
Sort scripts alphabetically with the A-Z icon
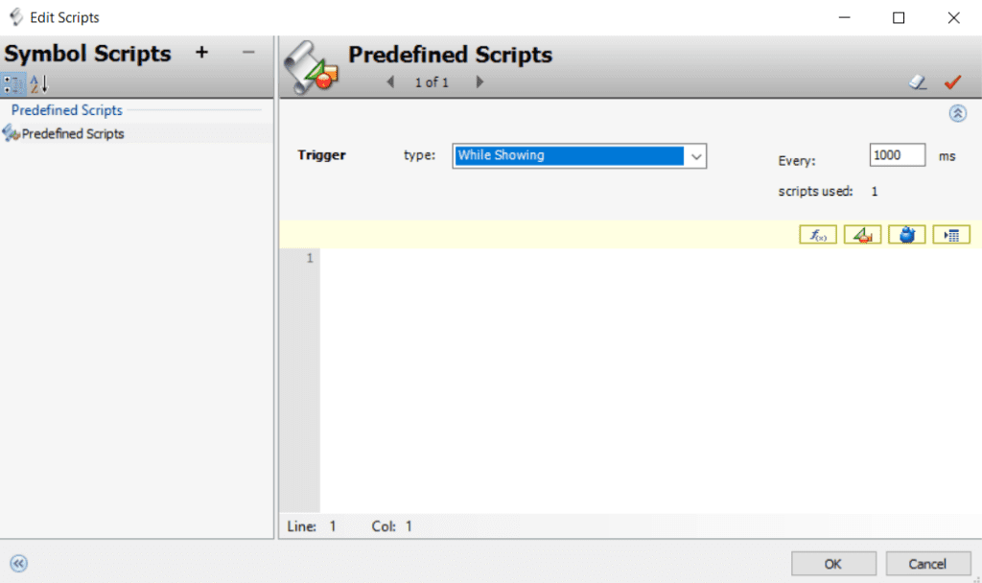(35, 84)
